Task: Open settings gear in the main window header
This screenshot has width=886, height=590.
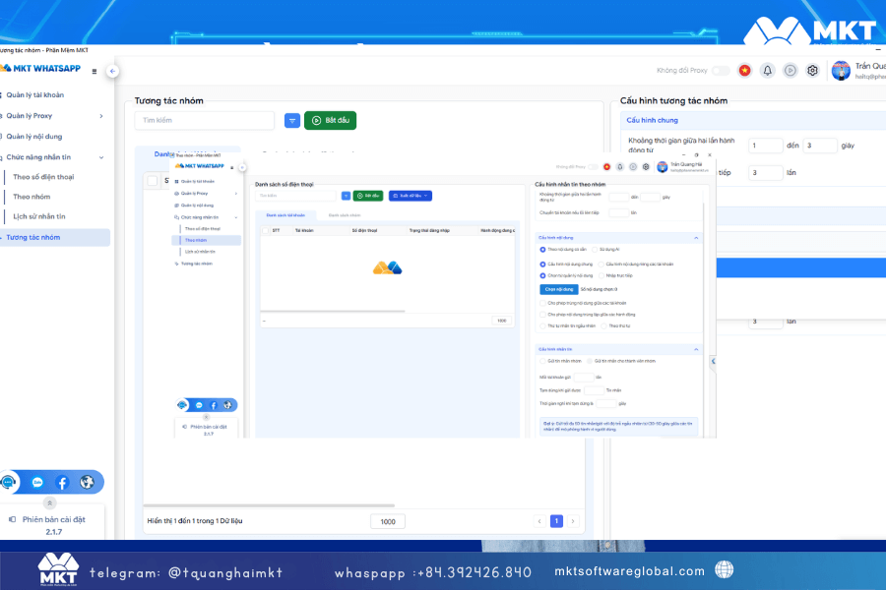Action: click(812, 71)
